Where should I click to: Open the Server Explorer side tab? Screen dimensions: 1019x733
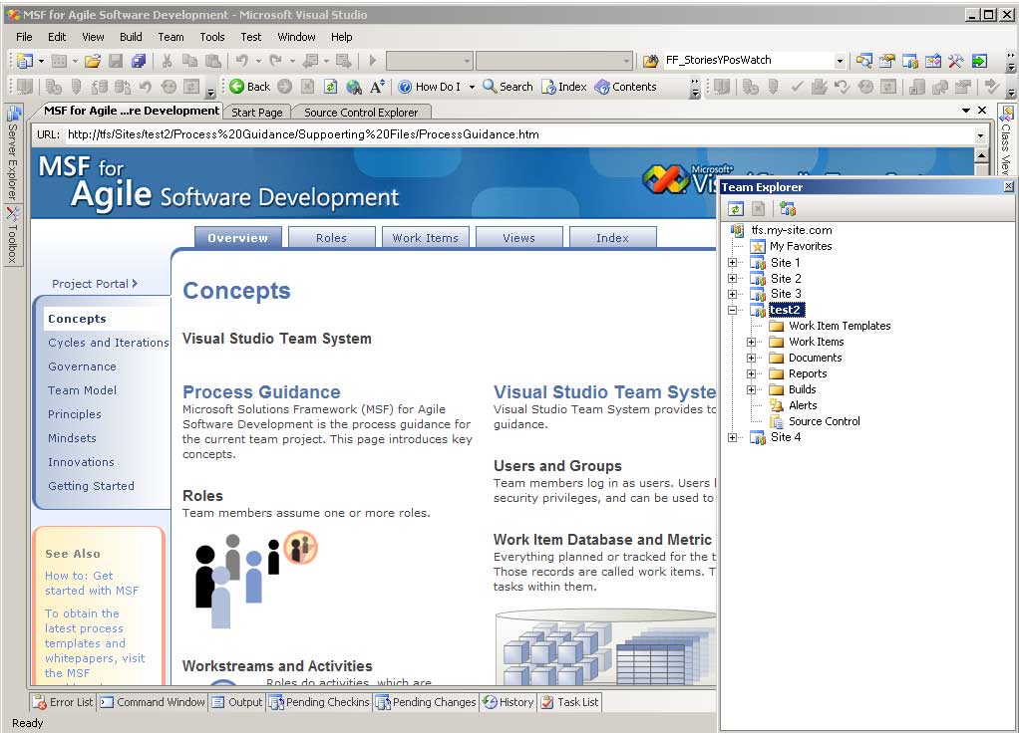[13, 153]
